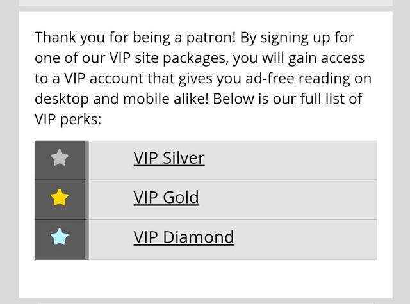Click the light blue diamond star icon
Screen dimensions: 410x304
60,237
